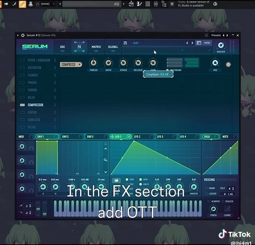
Task: Click the Serum MENU button
Action: coord(207,43)
